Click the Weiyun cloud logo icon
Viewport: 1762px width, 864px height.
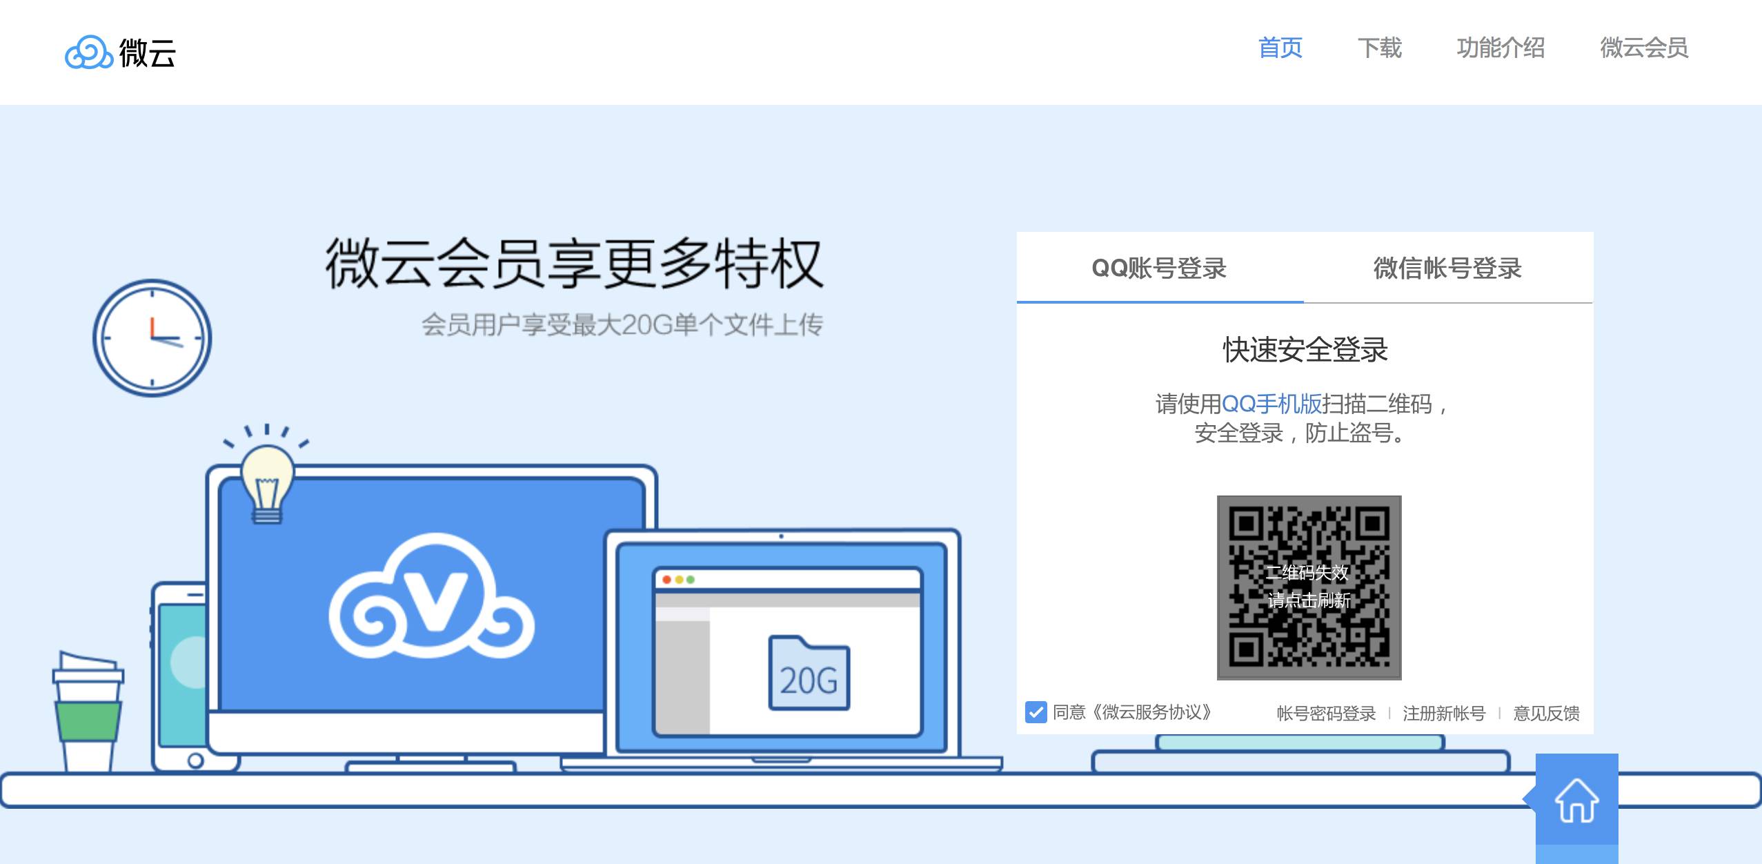pyautogui.click(x=88, y=52)
